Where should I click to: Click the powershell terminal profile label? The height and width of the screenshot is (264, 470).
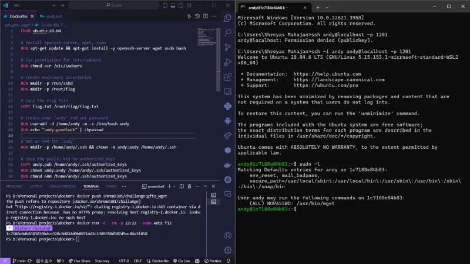(153, 186)
